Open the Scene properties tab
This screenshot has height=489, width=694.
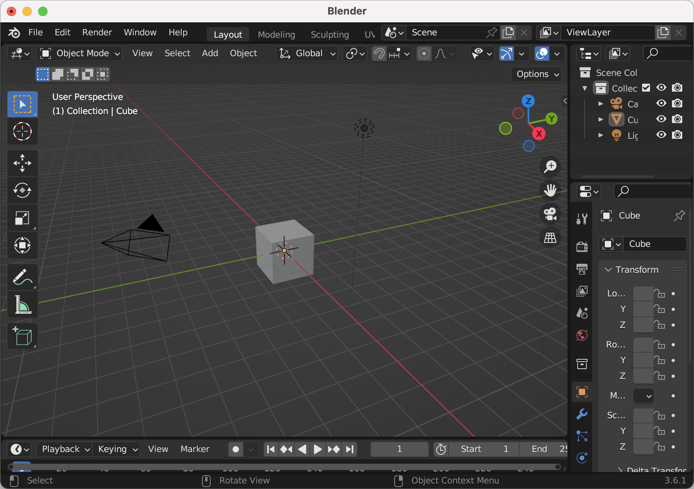click(x=582, y=313)
